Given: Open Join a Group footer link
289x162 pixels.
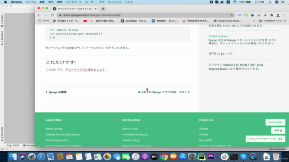Looking at the screenshot, I should pyautogui.click(x=130, y=129).
